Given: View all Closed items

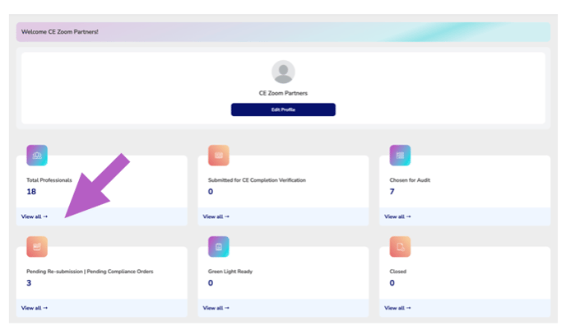Looking at the screenshot, I should click(x=397, y=308).
